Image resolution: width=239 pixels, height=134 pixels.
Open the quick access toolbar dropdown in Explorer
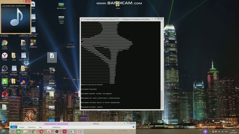(x=21, y=124)
